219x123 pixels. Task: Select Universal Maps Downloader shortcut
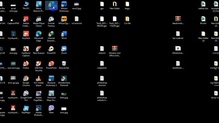51,96
